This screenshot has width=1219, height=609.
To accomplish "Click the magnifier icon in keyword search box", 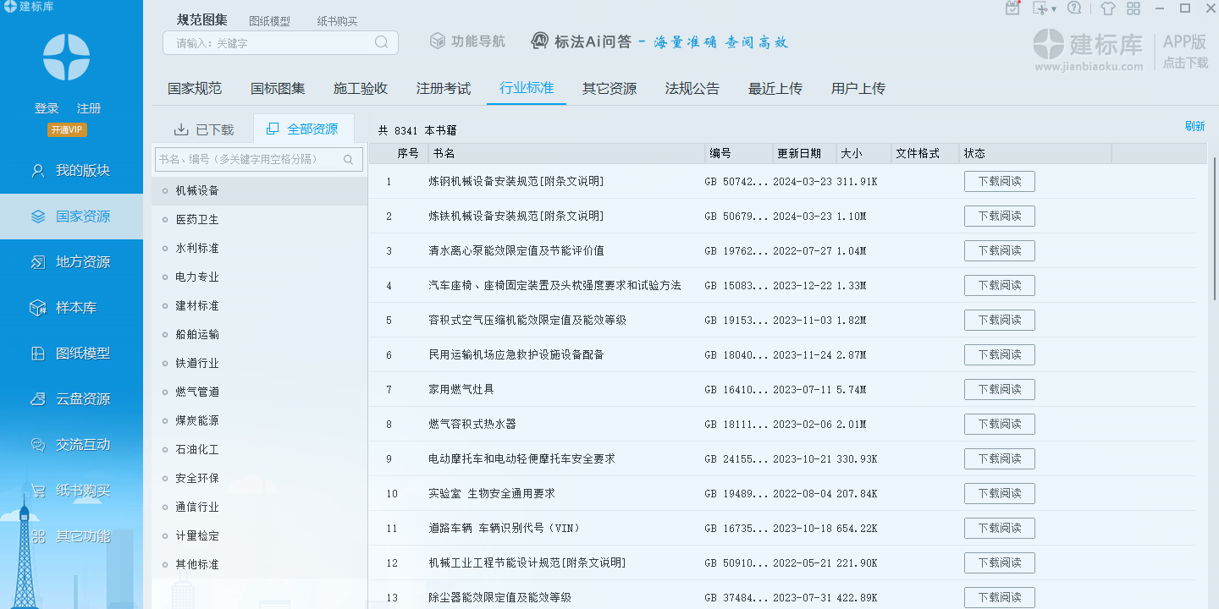I will point(382,42).
